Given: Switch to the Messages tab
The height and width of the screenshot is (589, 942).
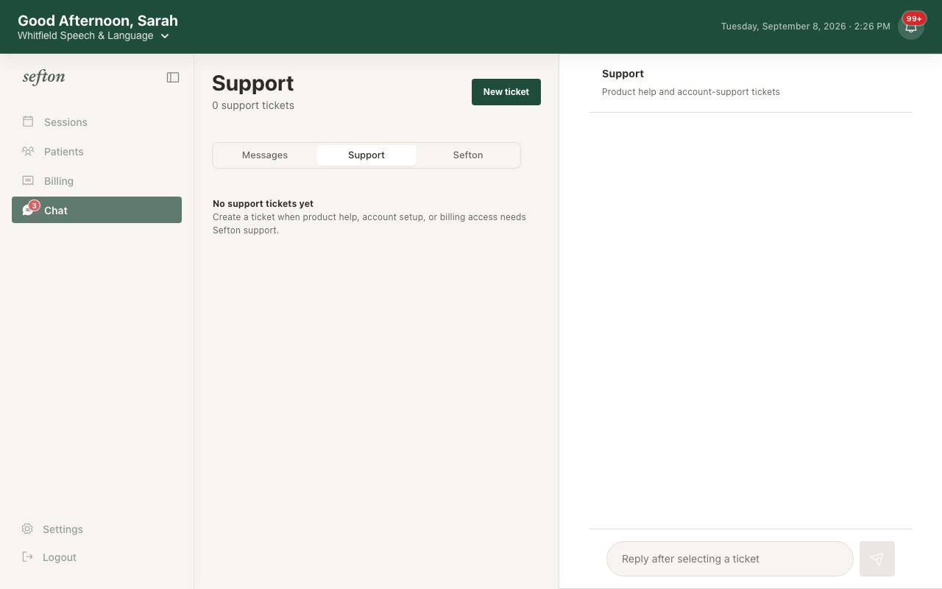Looking at the screenshot, I should tap(265, 155).
